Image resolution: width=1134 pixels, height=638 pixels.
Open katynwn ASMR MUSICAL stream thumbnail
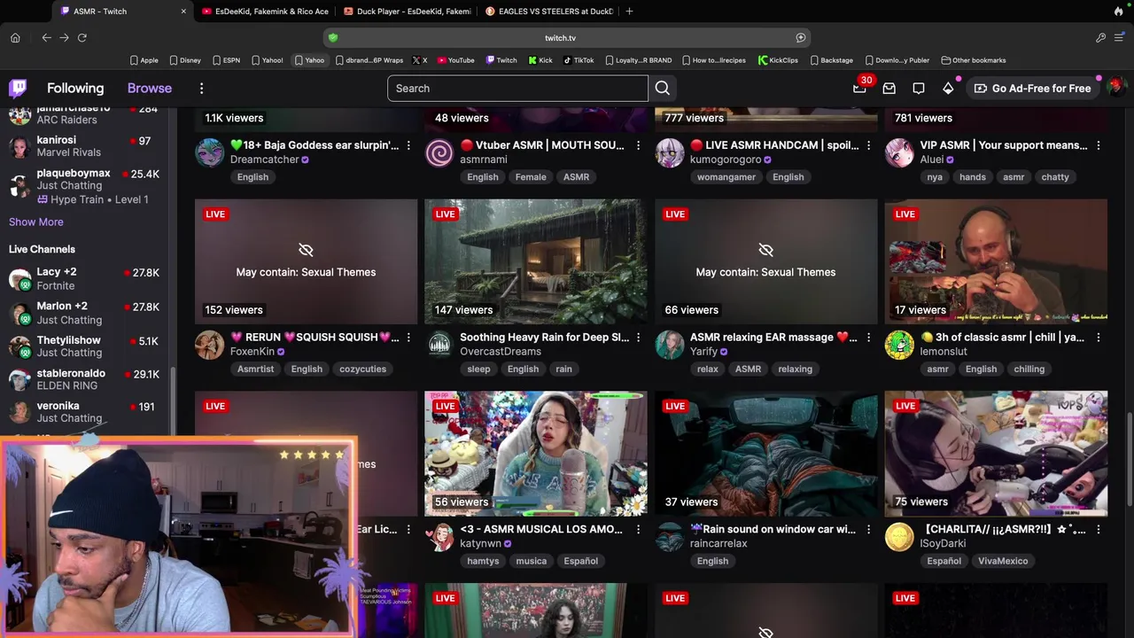pyautogui.click(x=536, y=454)
